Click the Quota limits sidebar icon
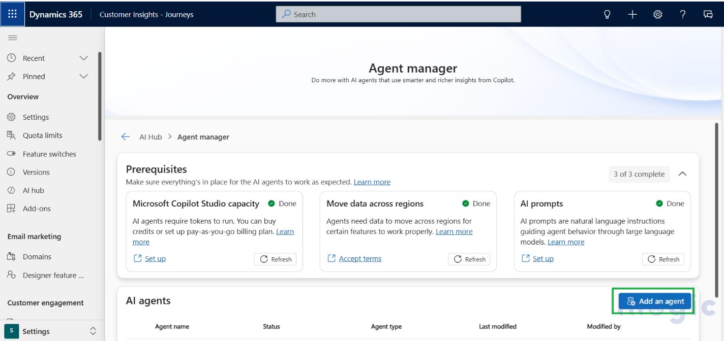 pyautogui.click(x=11, y=135)
